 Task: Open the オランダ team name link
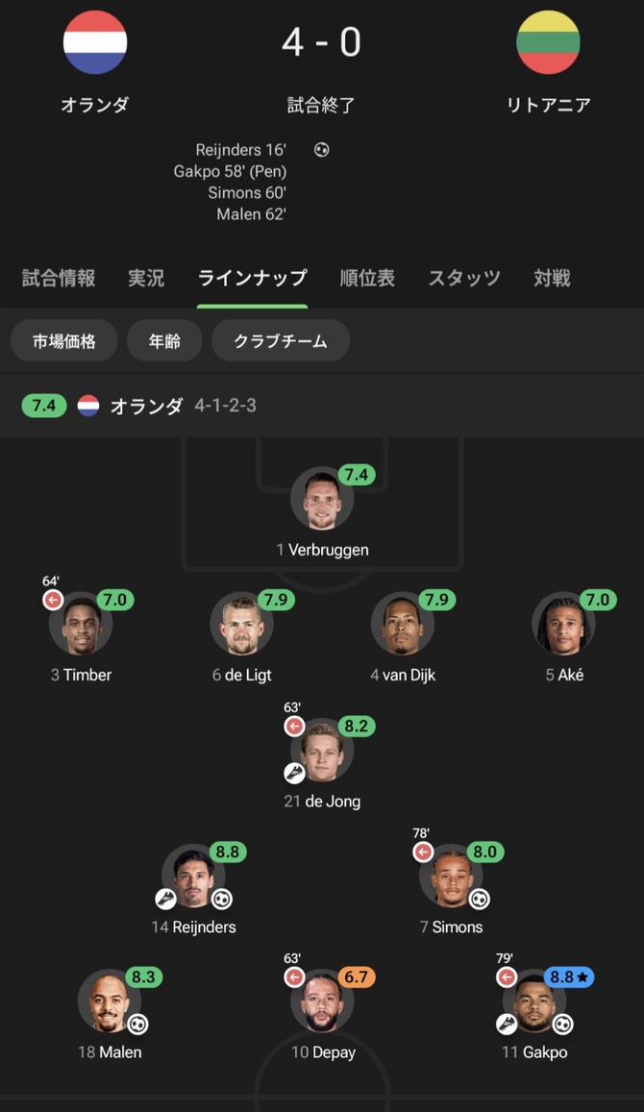click(95, 105)
